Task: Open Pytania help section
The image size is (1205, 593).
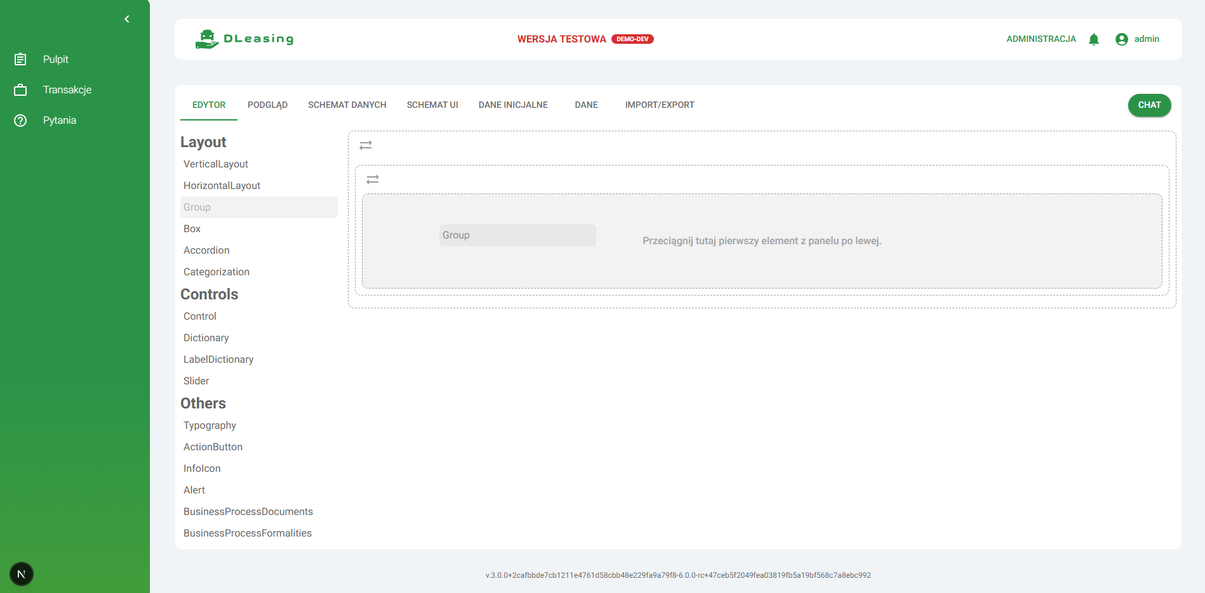Action: 59,120
